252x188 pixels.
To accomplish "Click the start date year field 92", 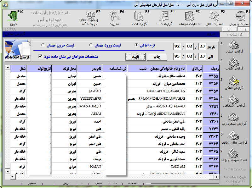I will coord(177,47).
